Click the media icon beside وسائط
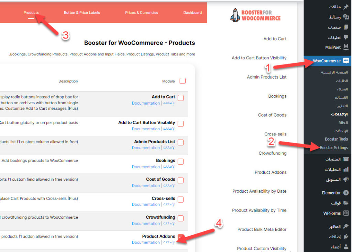Screen dimensions: 352x252 [x=346, y=17]
